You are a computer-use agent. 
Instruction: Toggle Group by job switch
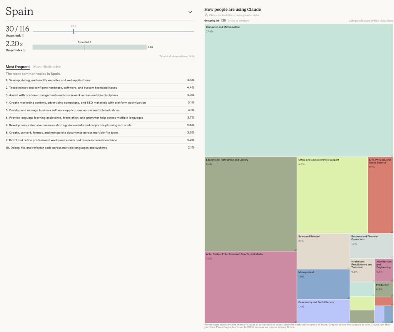[x=224, y=21]
